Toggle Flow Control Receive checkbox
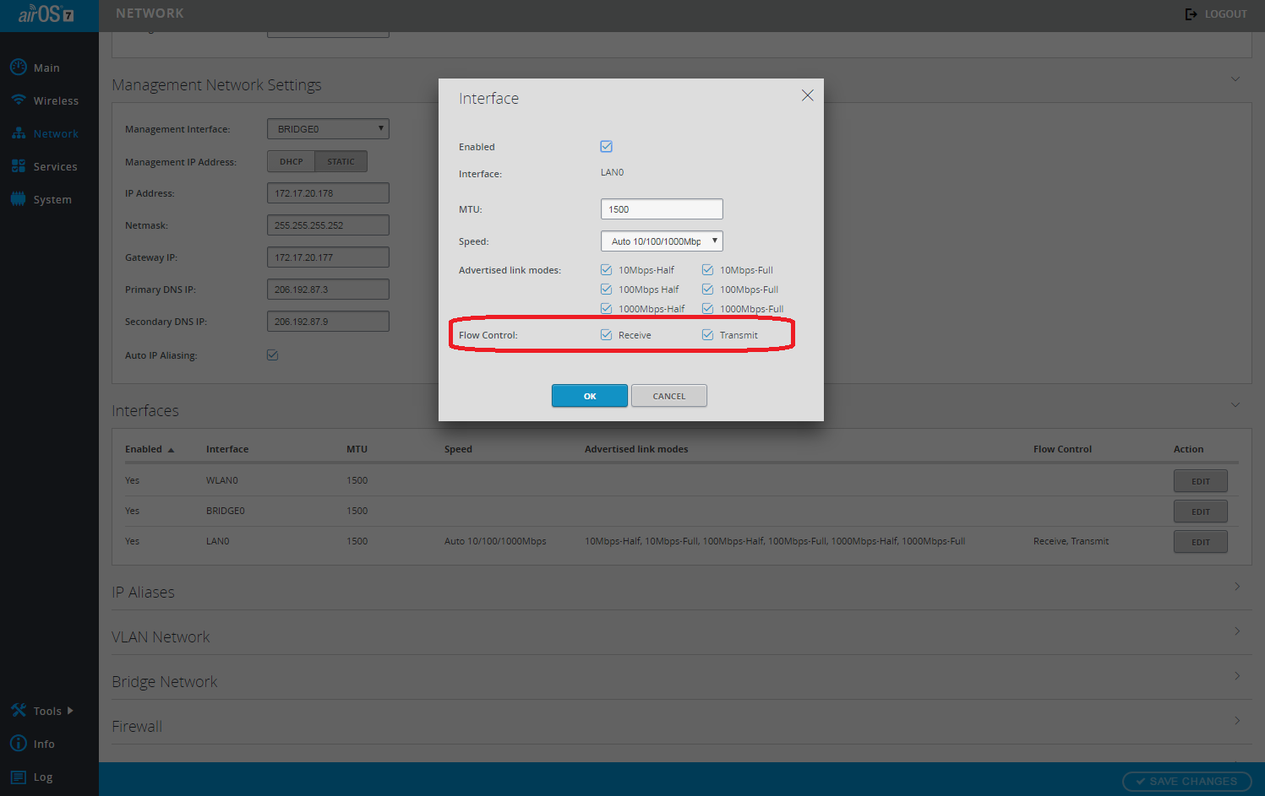Screen dimensions: 1265x796 [x=606, y=335]
